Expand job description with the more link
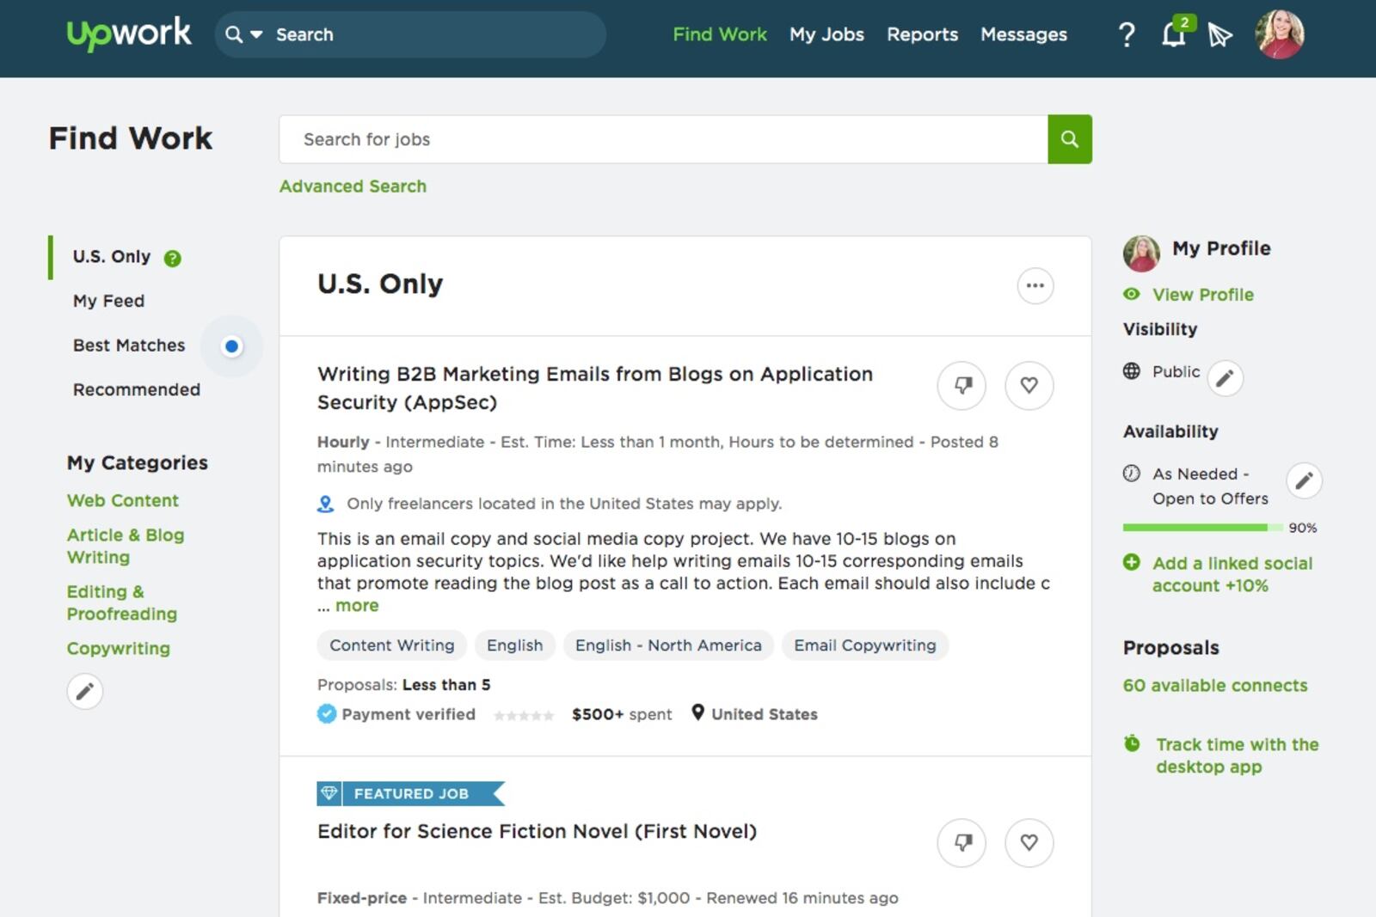The height and width of the screenshot is (917, 1376). (x=357, y=605)
